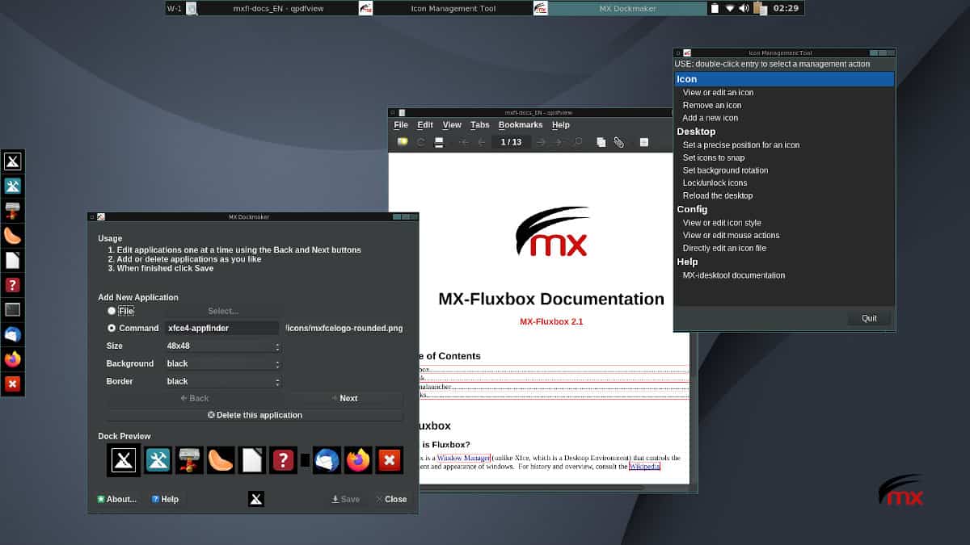Select the File radio button in Add New Application

pos(111,311)
